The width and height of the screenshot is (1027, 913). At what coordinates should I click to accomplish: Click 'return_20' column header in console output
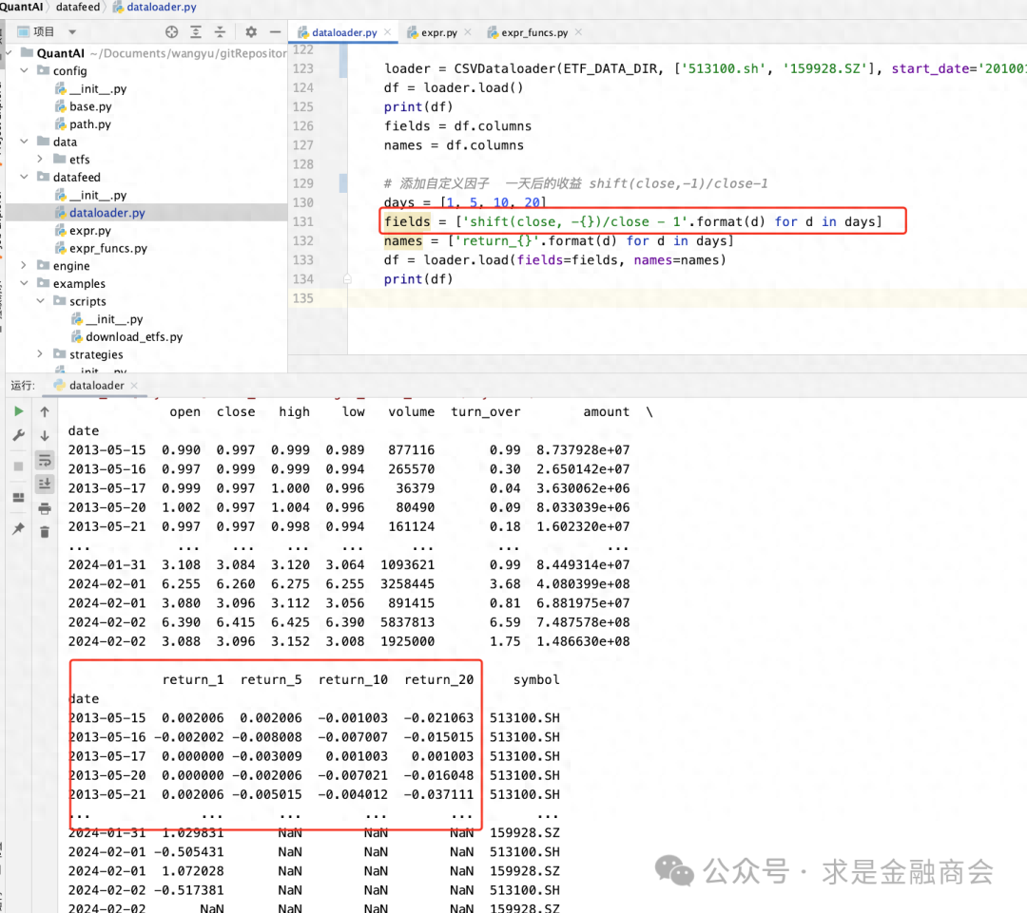point(438,679)
